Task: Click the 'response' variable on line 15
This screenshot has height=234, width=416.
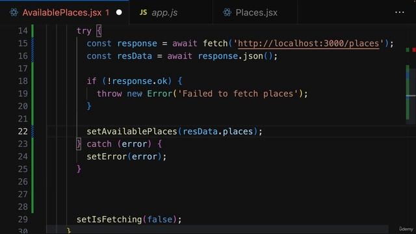Action: click(137, 44)
